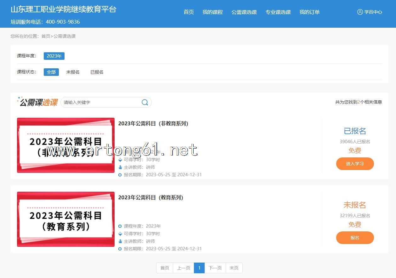The height and width of the screenshot is (278, 396).
Task: Filter courses by 已报名 status
Action: click(97, 72)
